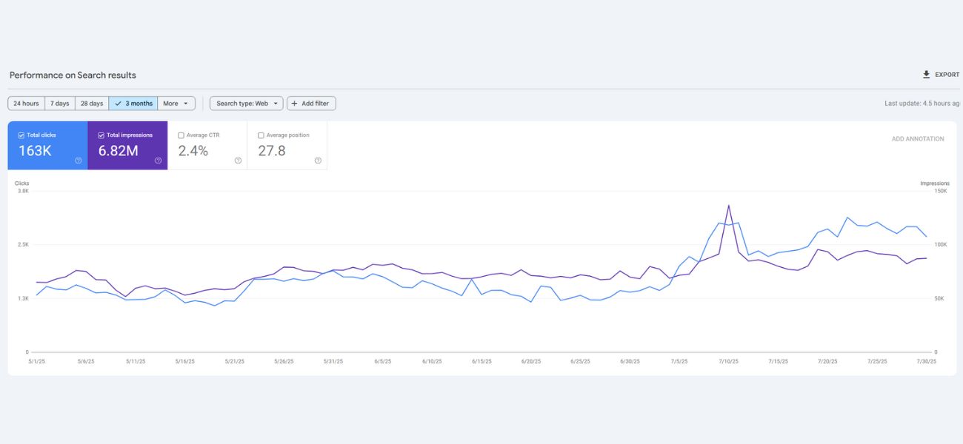
Task: Click the Export download icon
Action: 926,74
